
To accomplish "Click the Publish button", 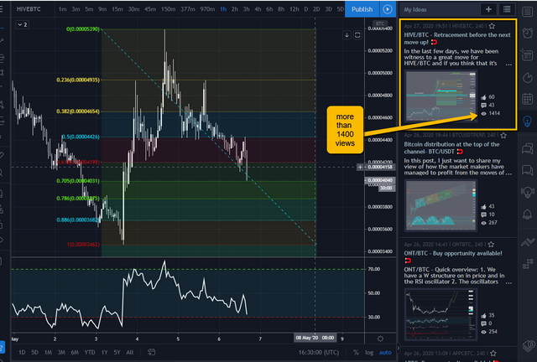I will [x=362, y=8].
